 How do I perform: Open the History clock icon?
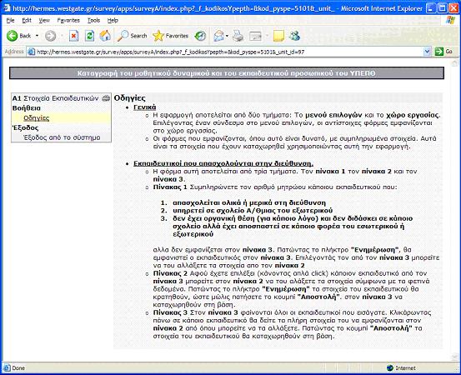pos(200,36)
